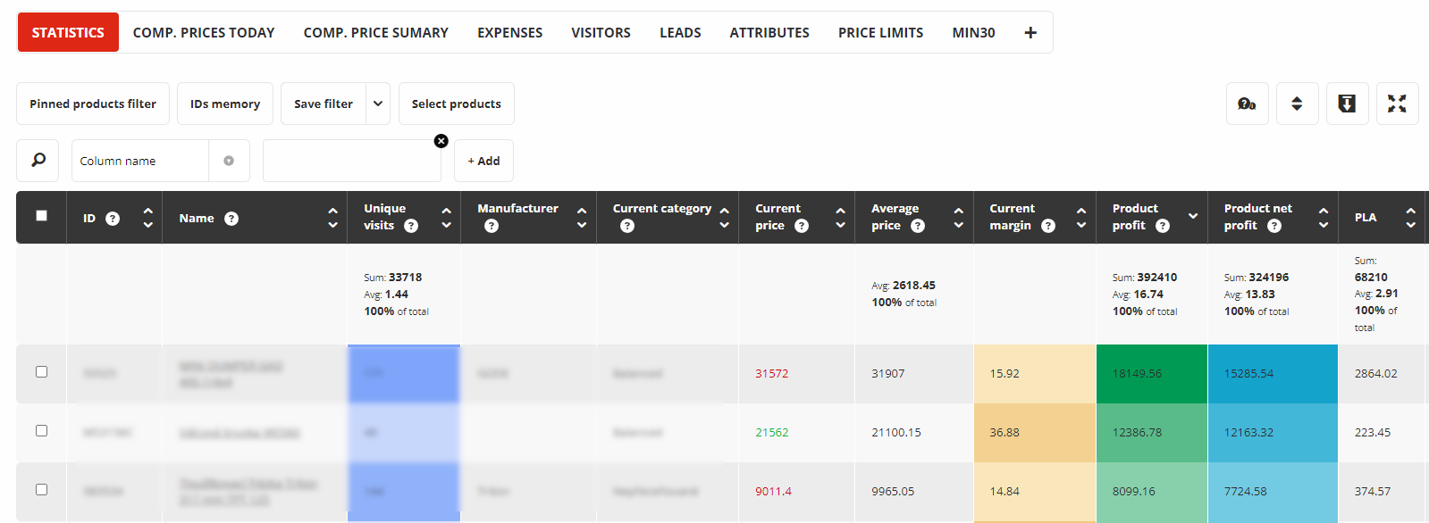Open help tooltip for Unique visits column
The width and height of the screenshot is (1429, 523).
(411, 226)
